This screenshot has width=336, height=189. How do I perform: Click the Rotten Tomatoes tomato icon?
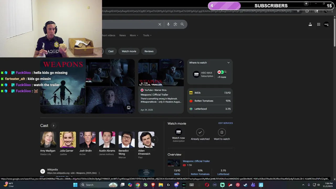coord(191,101)
